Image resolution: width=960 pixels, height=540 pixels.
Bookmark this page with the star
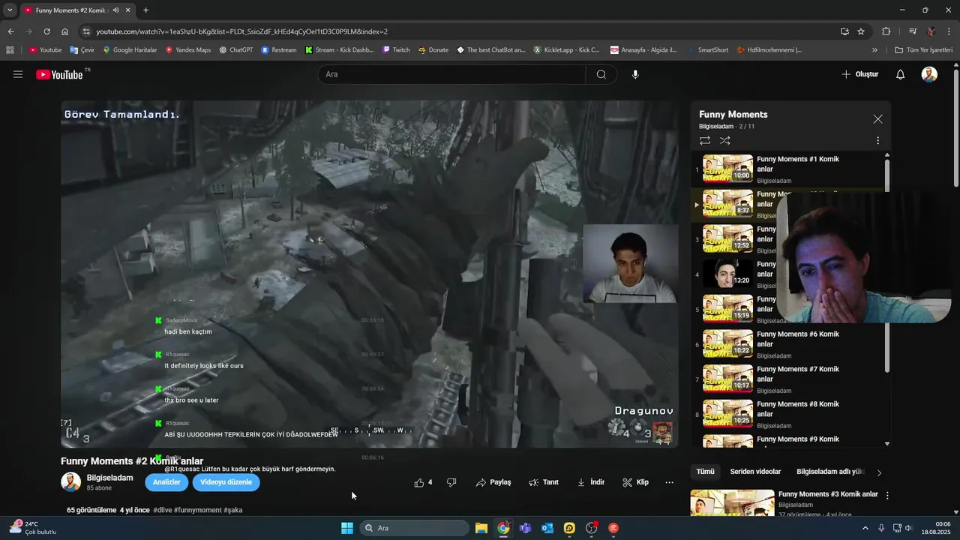click(861, 31)
